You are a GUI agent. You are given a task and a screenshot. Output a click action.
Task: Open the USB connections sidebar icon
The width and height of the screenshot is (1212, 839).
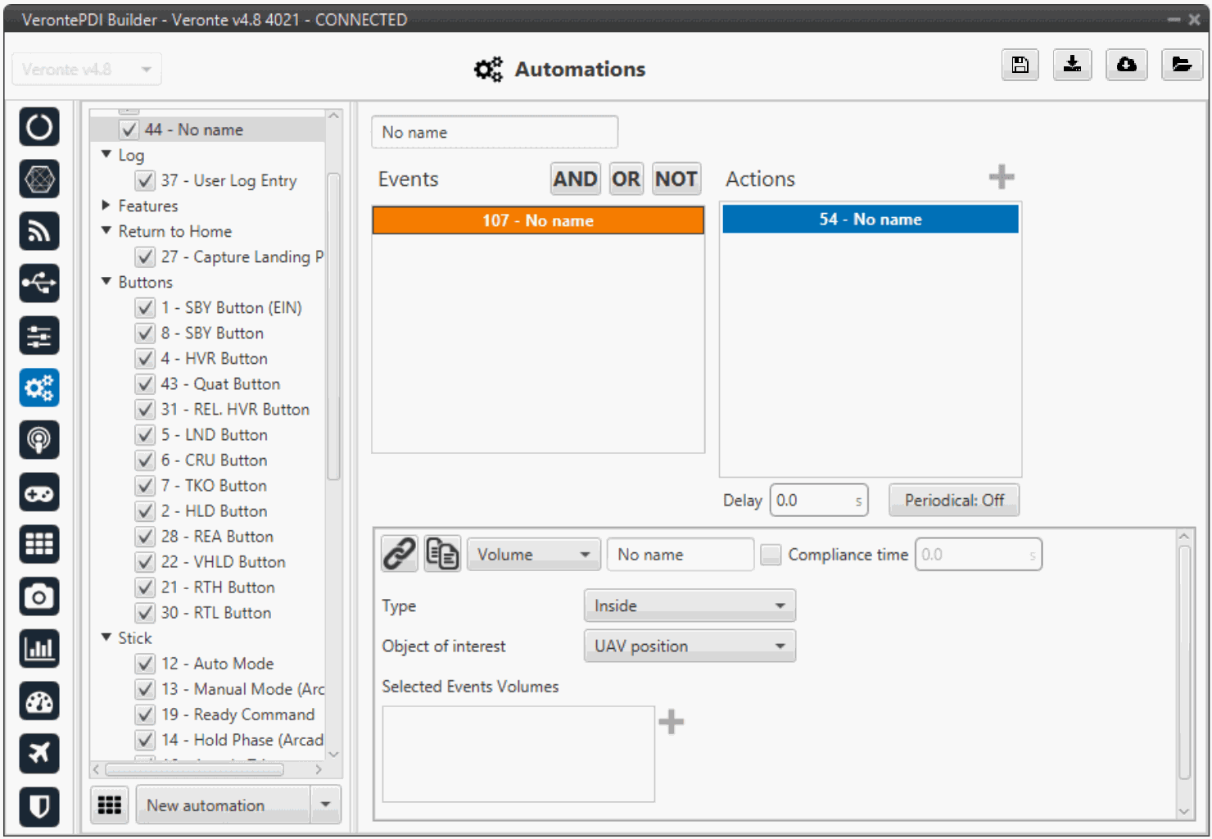point(39,283)
